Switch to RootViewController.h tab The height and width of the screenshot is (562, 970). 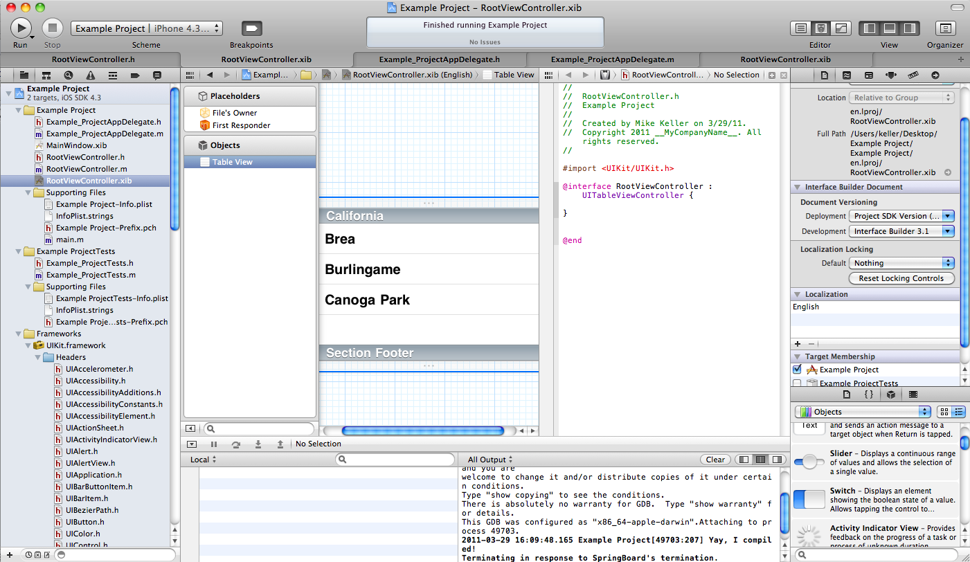point(93,60)
